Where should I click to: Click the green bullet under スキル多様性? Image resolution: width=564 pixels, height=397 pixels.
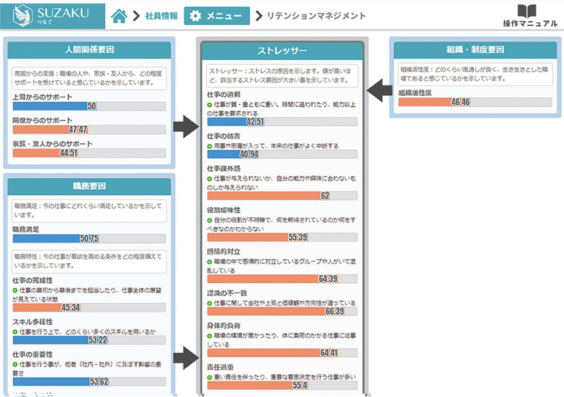click(x=15, y=331)
